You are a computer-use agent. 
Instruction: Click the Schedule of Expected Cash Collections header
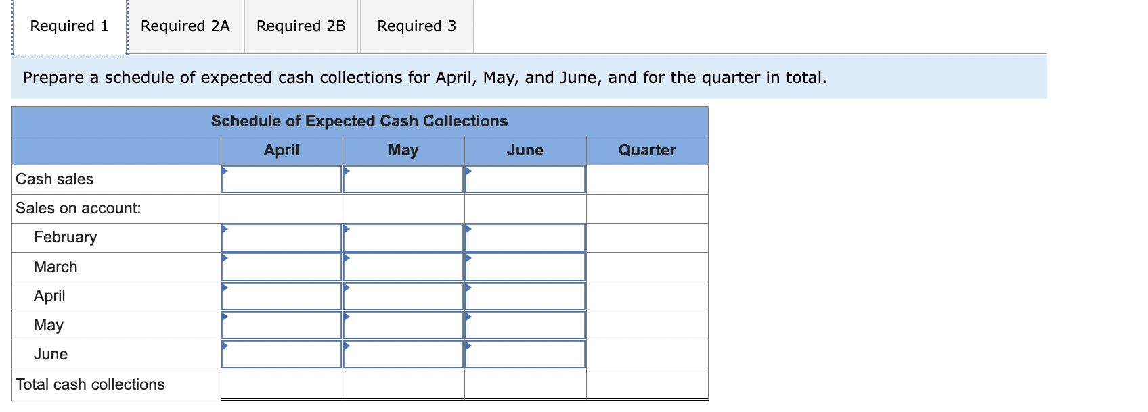(x=359, y=122)
